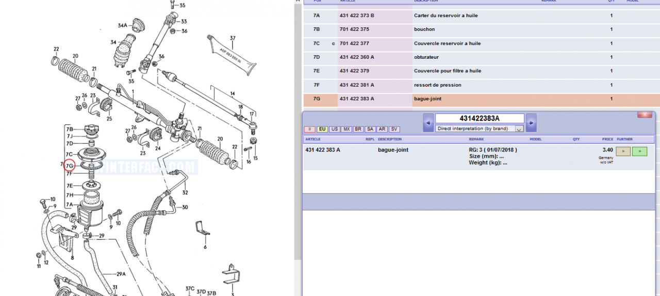Select the SV market toggle

[x=394, y=129]
